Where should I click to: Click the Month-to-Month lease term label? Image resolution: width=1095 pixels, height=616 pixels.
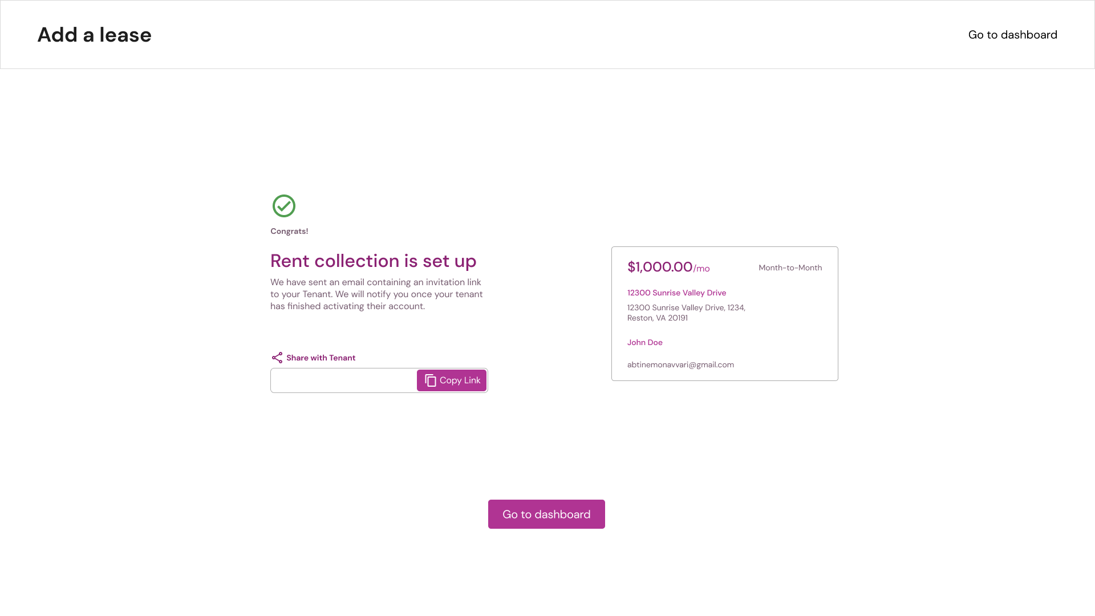[x=790, y=268]
